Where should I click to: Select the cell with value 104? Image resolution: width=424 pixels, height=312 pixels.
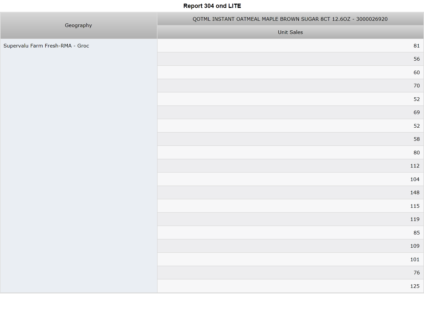(290, 179)
